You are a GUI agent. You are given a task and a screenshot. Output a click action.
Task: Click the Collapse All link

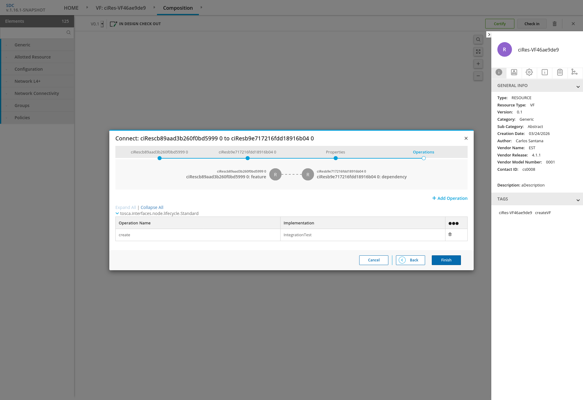[152, 207]
